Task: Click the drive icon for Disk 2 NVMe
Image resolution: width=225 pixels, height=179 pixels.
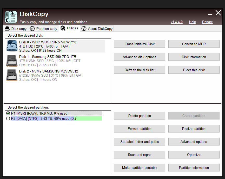Action: (11, 75)
